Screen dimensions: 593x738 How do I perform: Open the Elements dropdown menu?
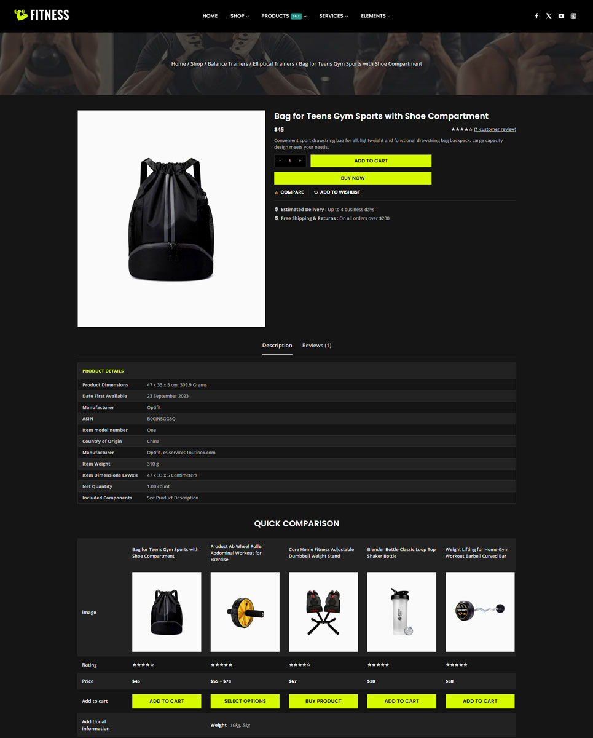click(x=375, y=16)
